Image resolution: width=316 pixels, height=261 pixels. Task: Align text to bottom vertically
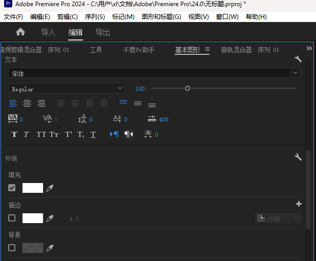pyautogui.click(x=152, y=105)
